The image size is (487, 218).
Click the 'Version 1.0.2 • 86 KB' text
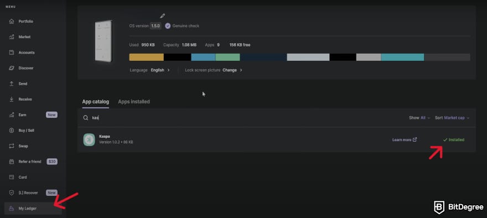(x=116, y=142)
